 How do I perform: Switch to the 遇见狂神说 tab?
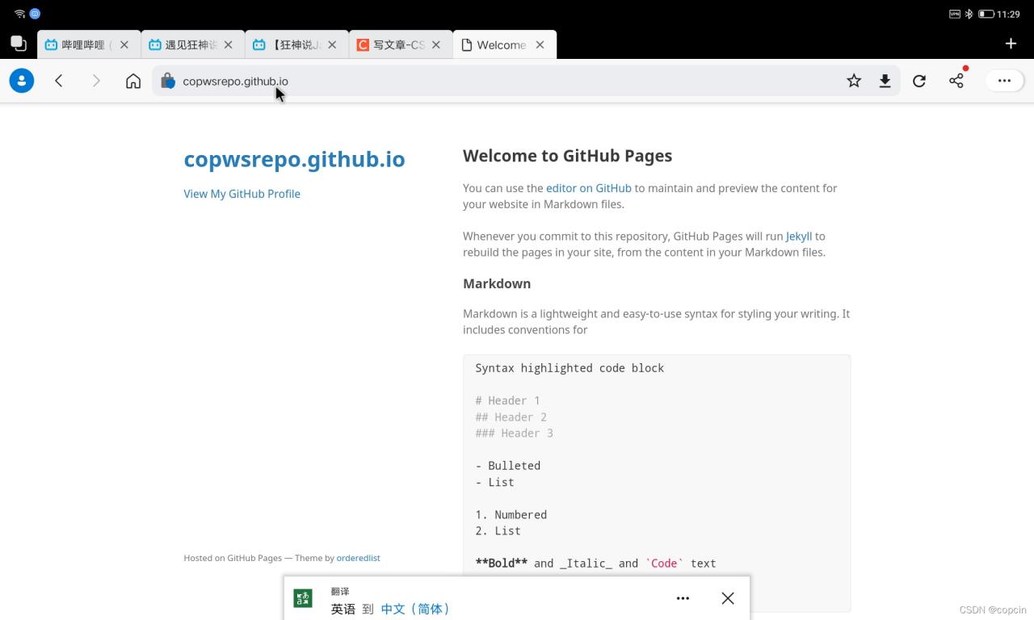click(x=192, y=45)
